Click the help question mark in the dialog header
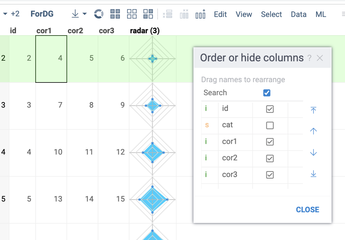This screenshot has height=240, width=345. [x=309, y=58]
